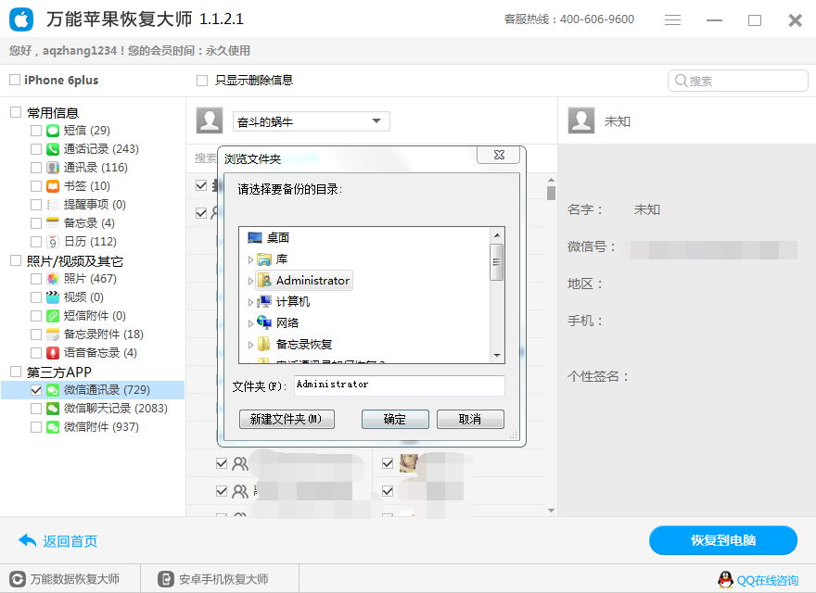Image resolution: width=816 pixels, height=593 pixels.
Task: Click the 文件夹(F) text field
Action: click(399, 385)
